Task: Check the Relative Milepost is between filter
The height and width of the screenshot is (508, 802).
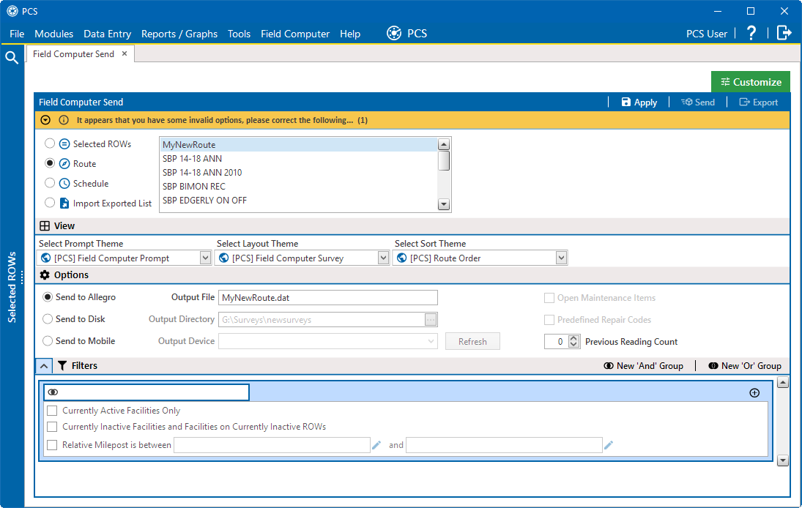Action: point(52,445)
